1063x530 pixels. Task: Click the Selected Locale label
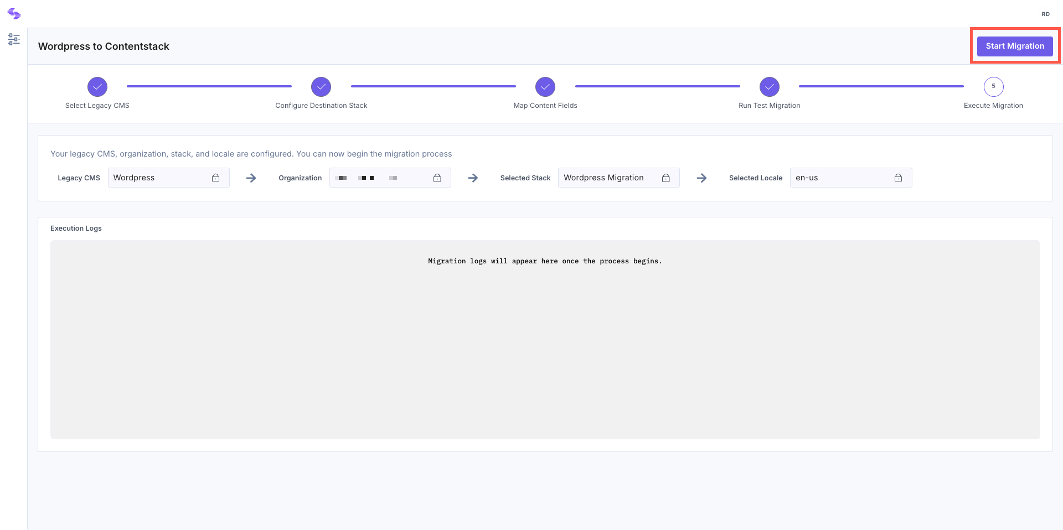pyautogui.click(x=756, y=178)
